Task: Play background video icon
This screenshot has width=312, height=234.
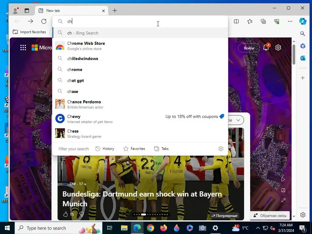Action: coord(283,179)
